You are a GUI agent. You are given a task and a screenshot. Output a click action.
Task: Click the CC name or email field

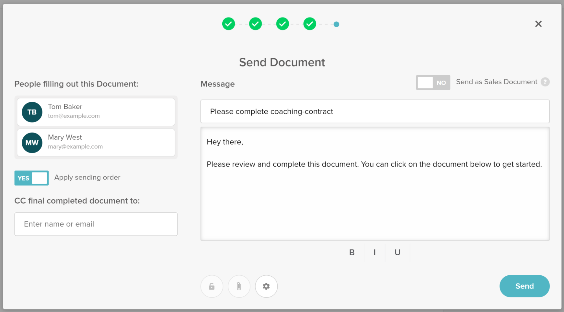pos(96,224)
